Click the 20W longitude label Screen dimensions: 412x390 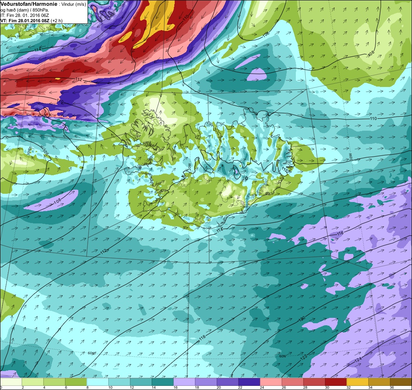(189, 168)
